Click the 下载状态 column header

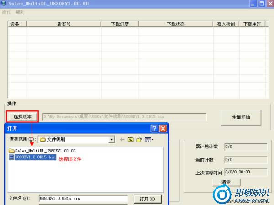(x=175, y=24)
